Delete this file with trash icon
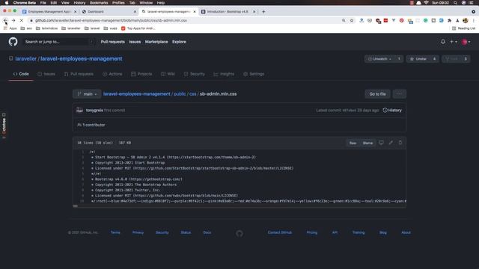 [400, 143]
